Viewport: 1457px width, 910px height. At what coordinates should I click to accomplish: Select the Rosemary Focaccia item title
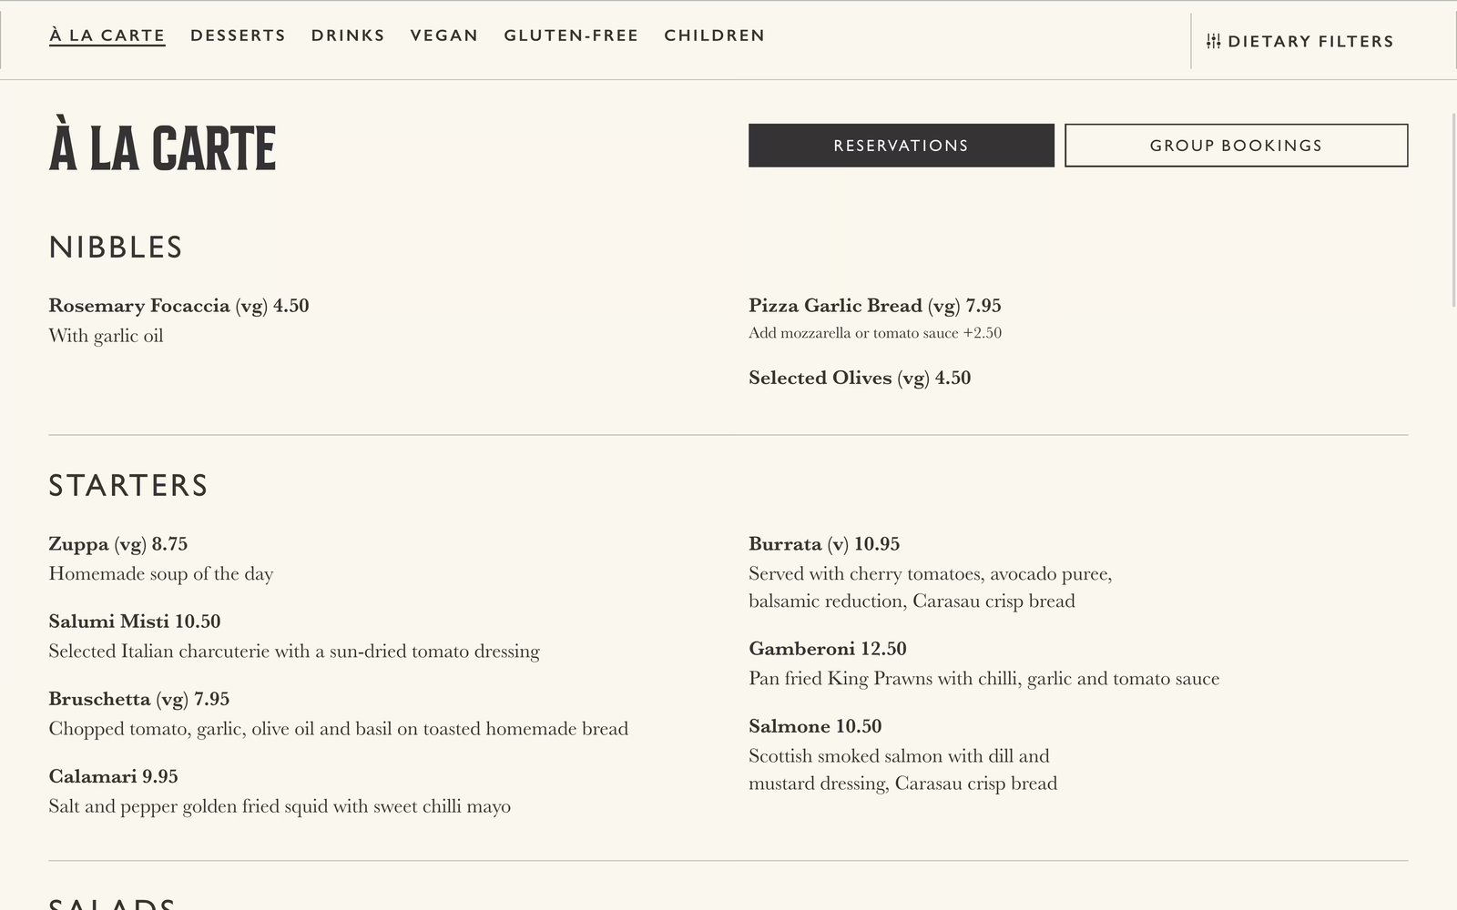coord(139,306)
